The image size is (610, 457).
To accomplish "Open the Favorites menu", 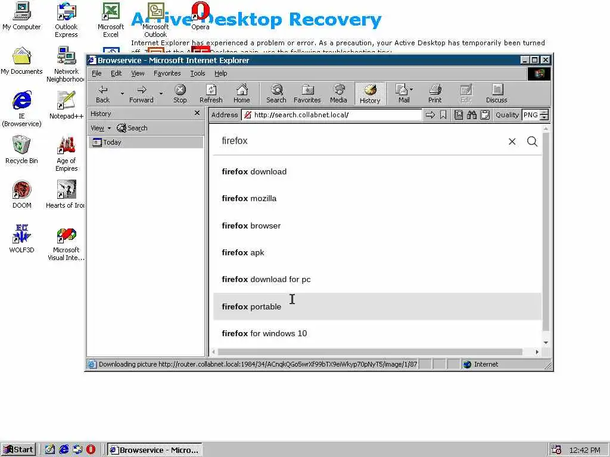I will pyautogui.click(x=167, y=73).
